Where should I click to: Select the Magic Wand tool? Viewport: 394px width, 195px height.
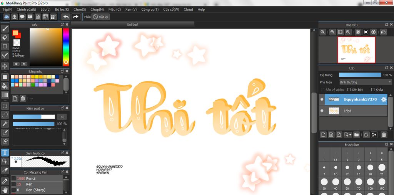(x=5, y=124)
